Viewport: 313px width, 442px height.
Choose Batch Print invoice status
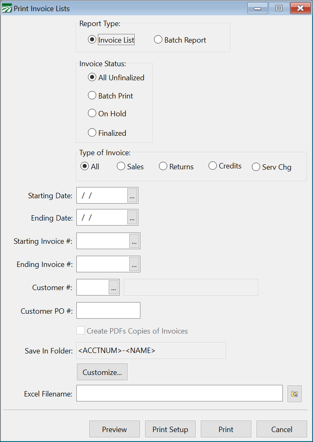click(92, 95)
